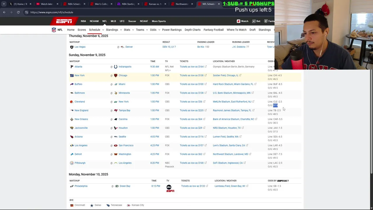Go back with the browser back arrow
The width and height of the screenshot is (373, 210).
4,12
